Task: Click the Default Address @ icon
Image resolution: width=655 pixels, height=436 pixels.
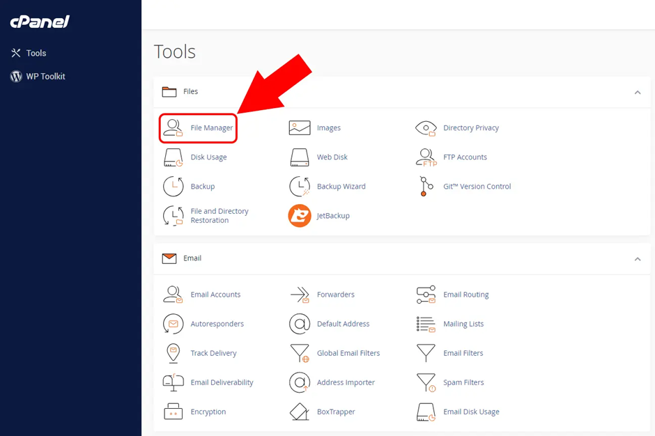Action: [300, 324]
